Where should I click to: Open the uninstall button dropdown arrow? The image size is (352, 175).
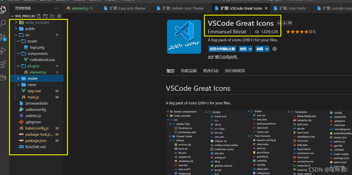pyautogui.click(x=267, y=49)
